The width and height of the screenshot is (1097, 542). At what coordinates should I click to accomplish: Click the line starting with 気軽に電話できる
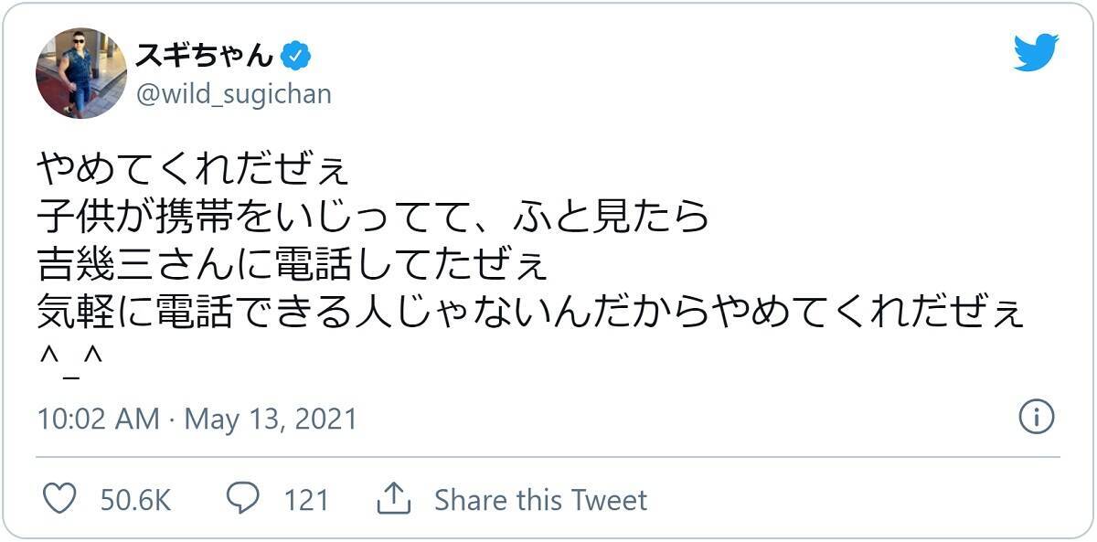pos(530,313)
